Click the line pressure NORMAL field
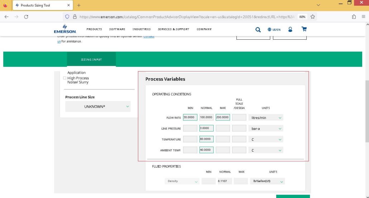Image resolution: width=369 pixels, height=198 pixels. pos(206,128)
